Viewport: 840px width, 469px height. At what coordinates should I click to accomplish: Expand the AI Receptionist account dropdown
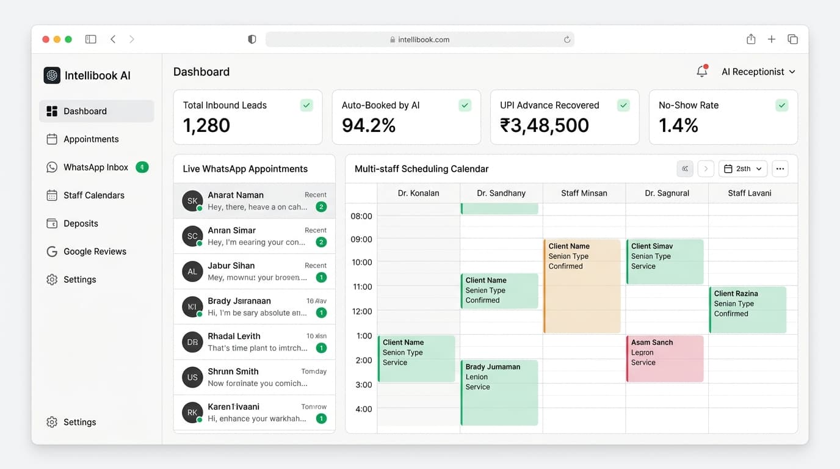coord(758,71)
